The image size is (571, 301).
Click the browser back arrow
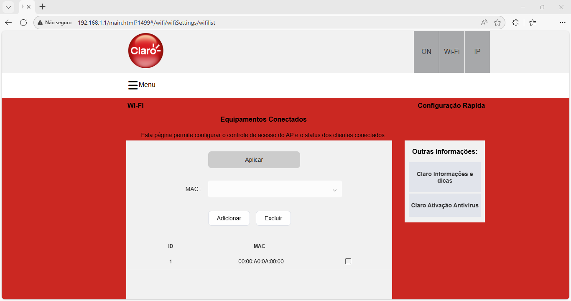[8, 23]
